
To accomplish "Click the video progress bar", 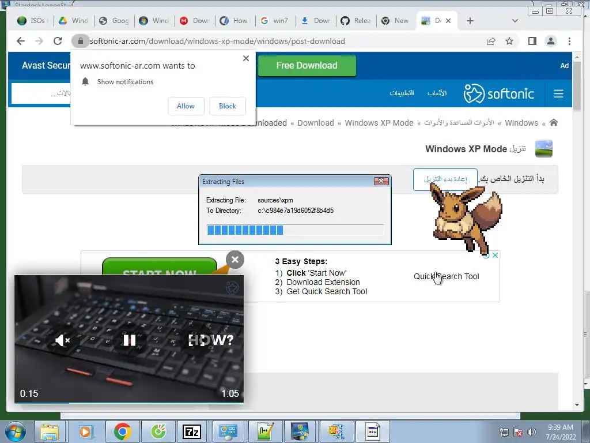I will pyautogui.click(x=129, y=402).
